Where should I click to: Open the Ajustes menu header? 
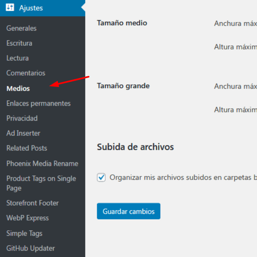tap(43, 8)
